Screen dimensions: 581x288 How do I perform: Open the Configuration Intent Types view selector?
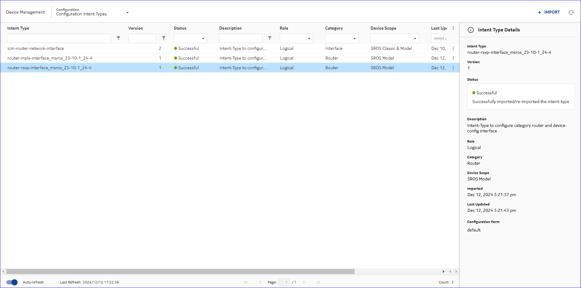pos(127,13)
